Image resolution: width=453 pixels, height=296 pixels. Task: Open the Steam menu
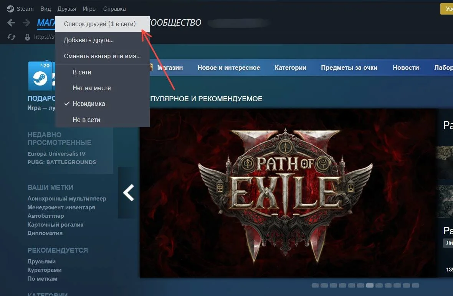pyautogui.click(x=25, y=9)
